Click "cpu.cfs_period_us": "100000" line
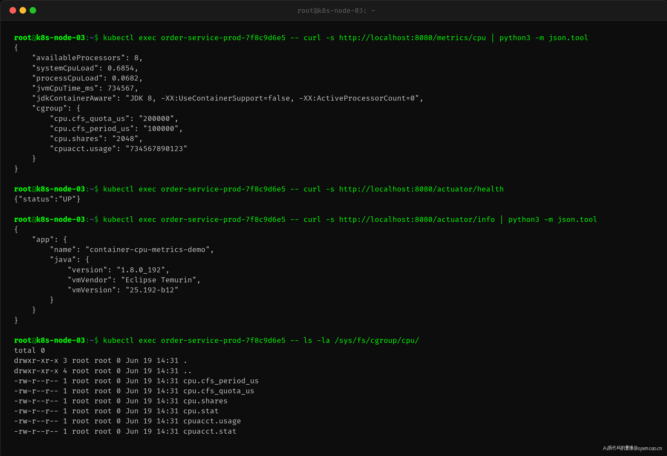The image size is (667, 456). [116, 128]
